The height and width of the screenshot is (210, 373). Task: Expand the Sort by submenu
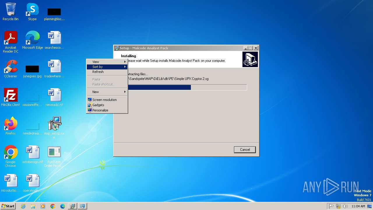coord(107,67)
